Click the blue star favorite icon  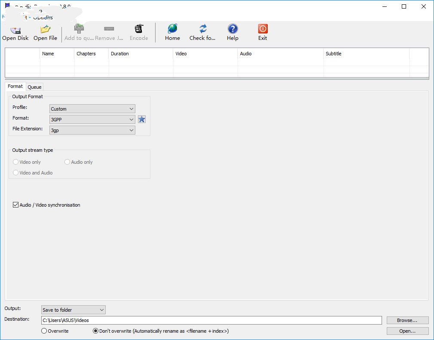[142, 119]
